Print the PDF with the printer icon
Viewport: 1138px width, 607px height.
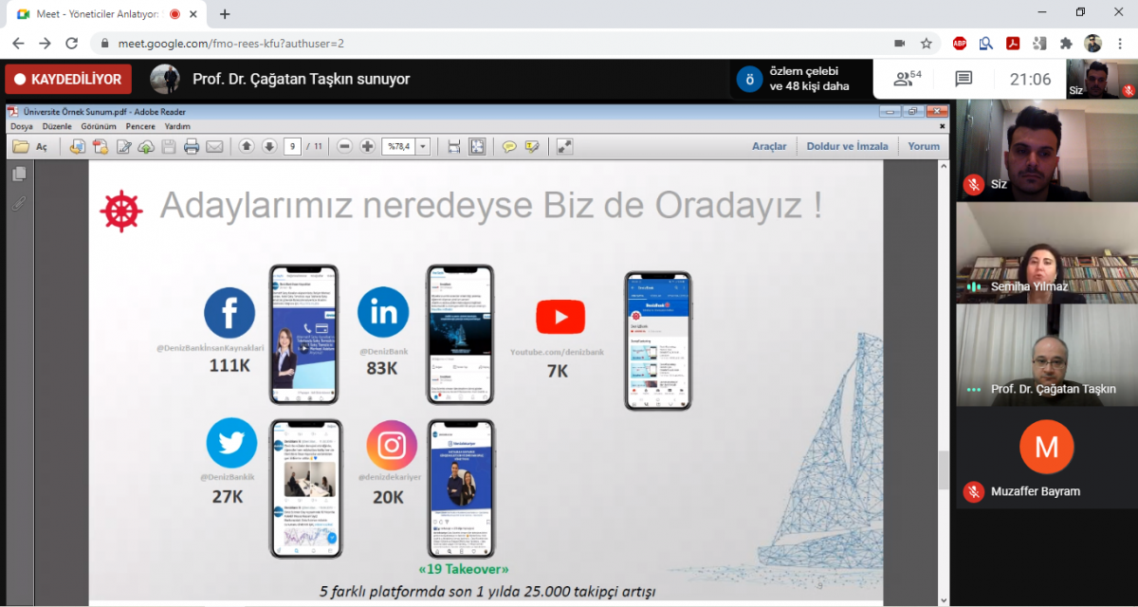click(192, 146)
